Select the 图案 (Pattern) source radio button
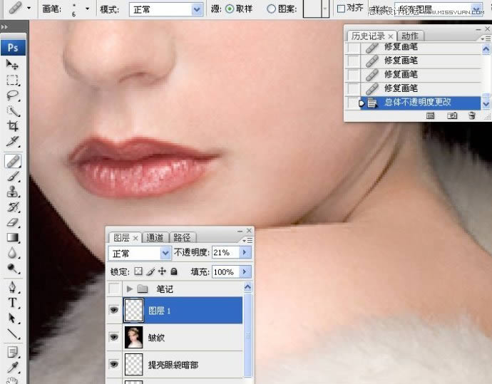The height and width of the screenshot is (384, 492). pos(272,9)
